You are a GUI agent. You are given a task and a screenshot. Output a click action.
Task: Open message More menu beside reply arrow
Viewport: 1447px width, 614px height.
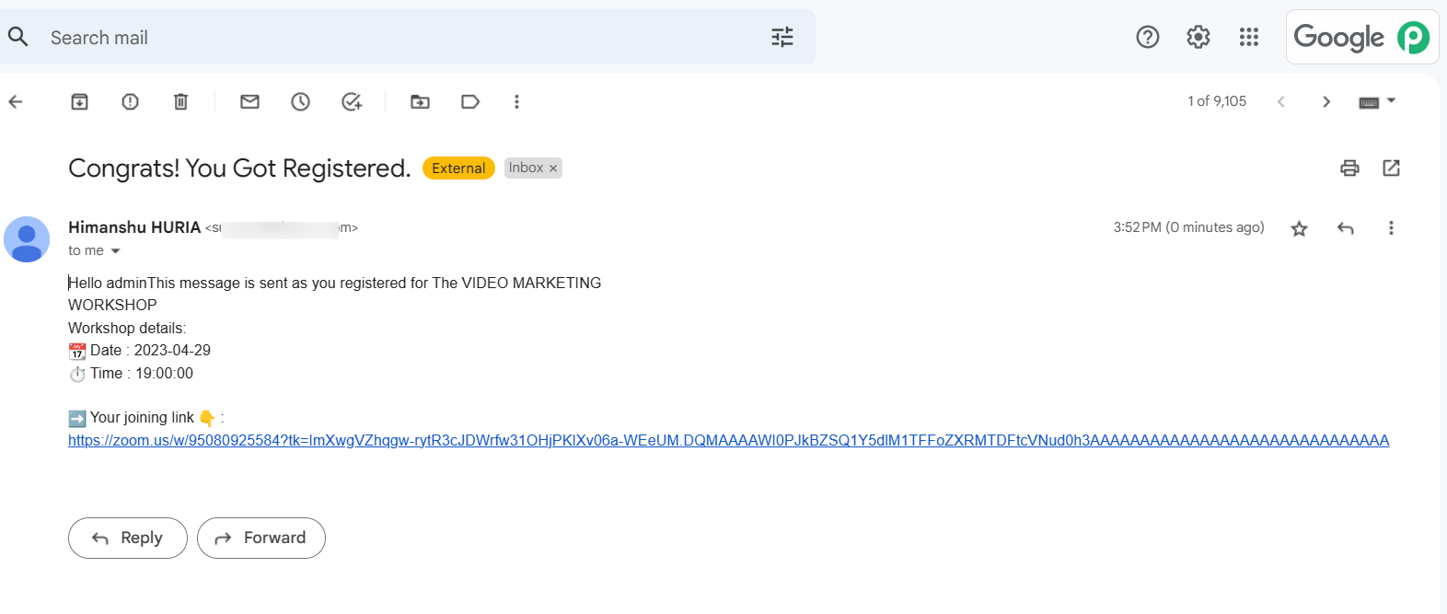pos(1391,228)
